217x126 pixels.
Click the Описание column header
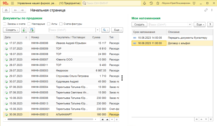click(190, 32)
